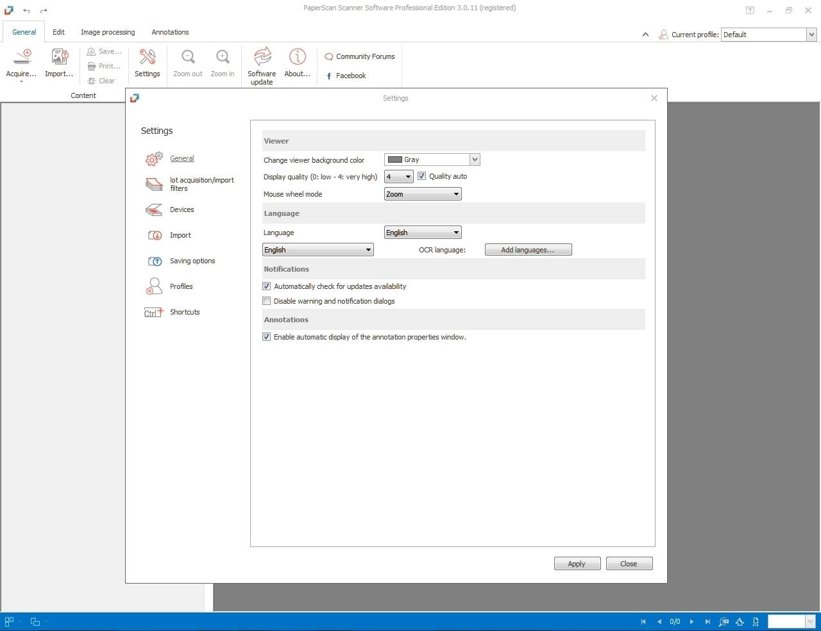
Task: Open Settings from the ribbon
Action: click(x=148, y=63)
